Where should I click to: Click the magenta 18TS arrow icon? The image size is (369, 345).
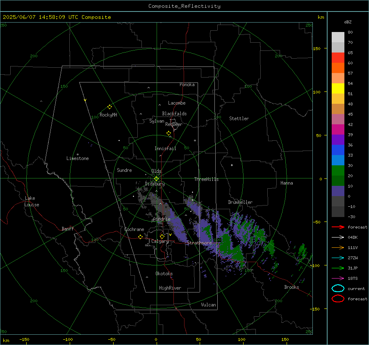[x=338, y=279]
